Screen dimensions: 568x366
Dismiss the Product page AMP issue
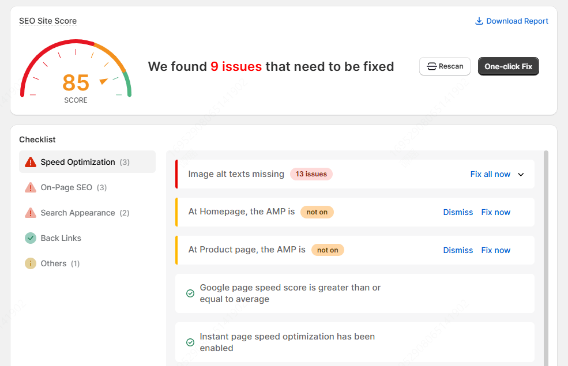[x=458, y=250]
